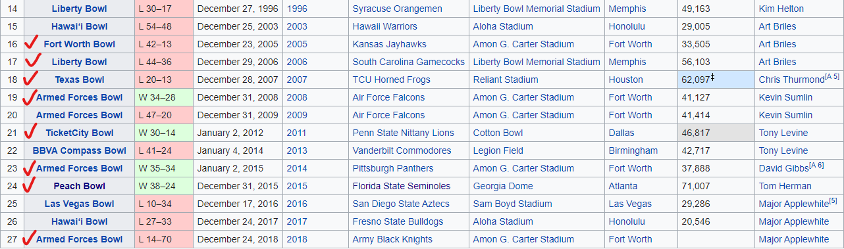Screen dimensions: 844x249
Task: Follow the TCU Horned Frogs link
Action: click(x=391, y=79)
